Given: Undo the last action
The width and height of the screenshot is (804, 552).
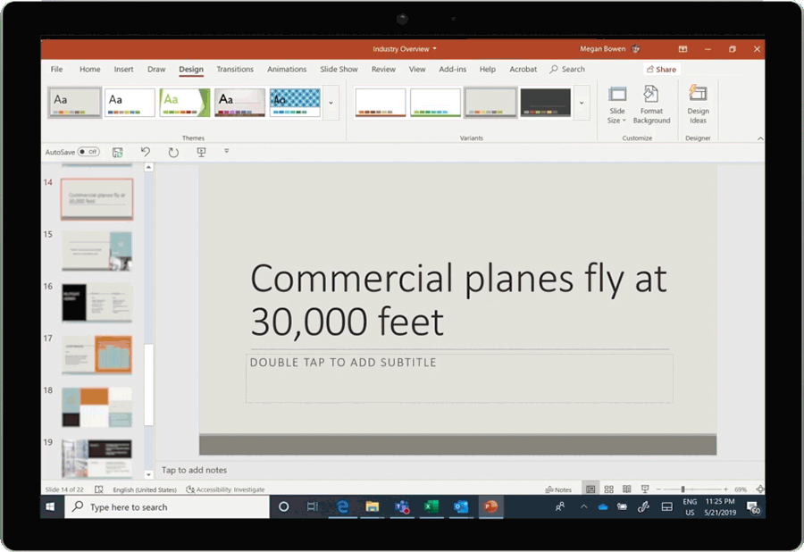Looking at the screenshot, I should [x=146, y=152].
